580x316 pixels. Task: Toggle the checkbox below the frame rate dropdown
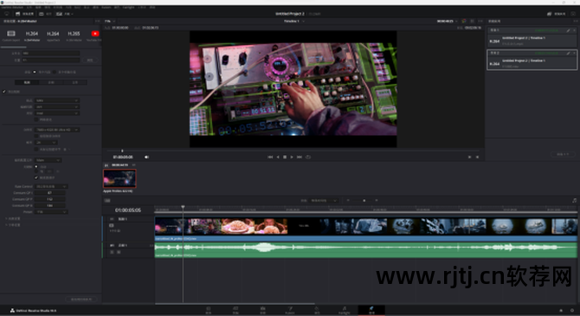point(36,149)
